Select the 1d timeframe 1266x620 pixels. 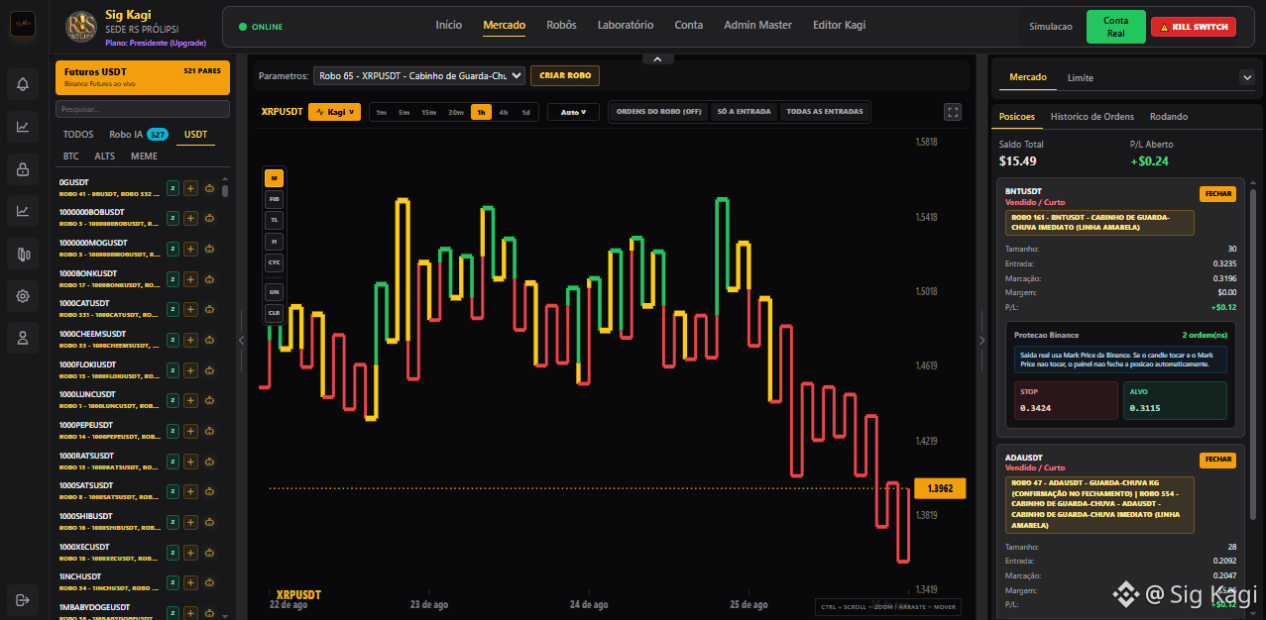525,112
